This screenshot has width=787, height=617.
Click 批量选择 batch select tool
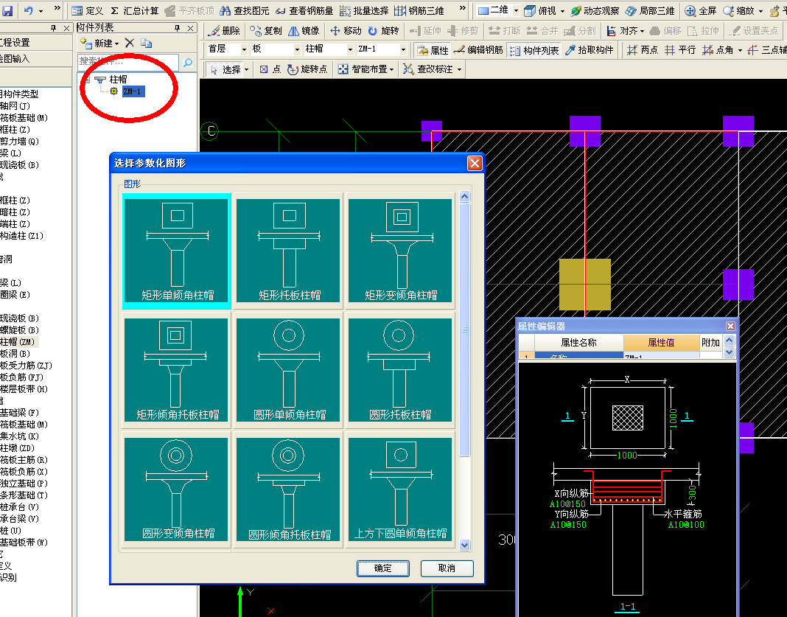coord(364,10)
